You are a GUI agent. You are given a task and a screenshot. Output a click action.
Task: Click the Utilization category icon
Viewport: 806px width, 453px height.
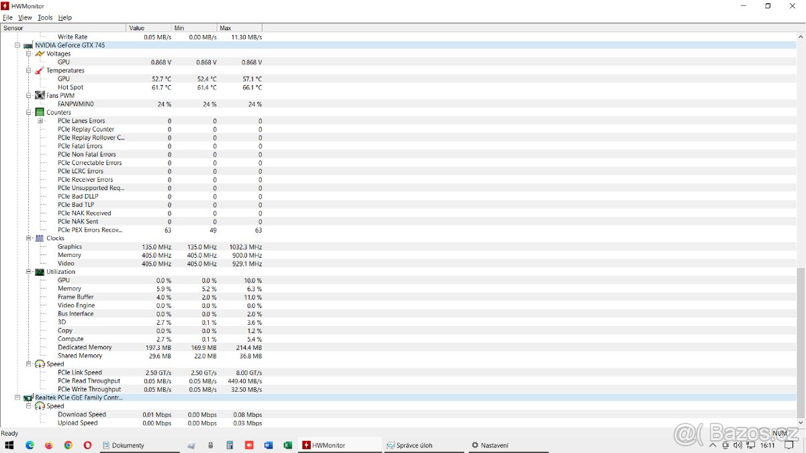click(40, 272)
